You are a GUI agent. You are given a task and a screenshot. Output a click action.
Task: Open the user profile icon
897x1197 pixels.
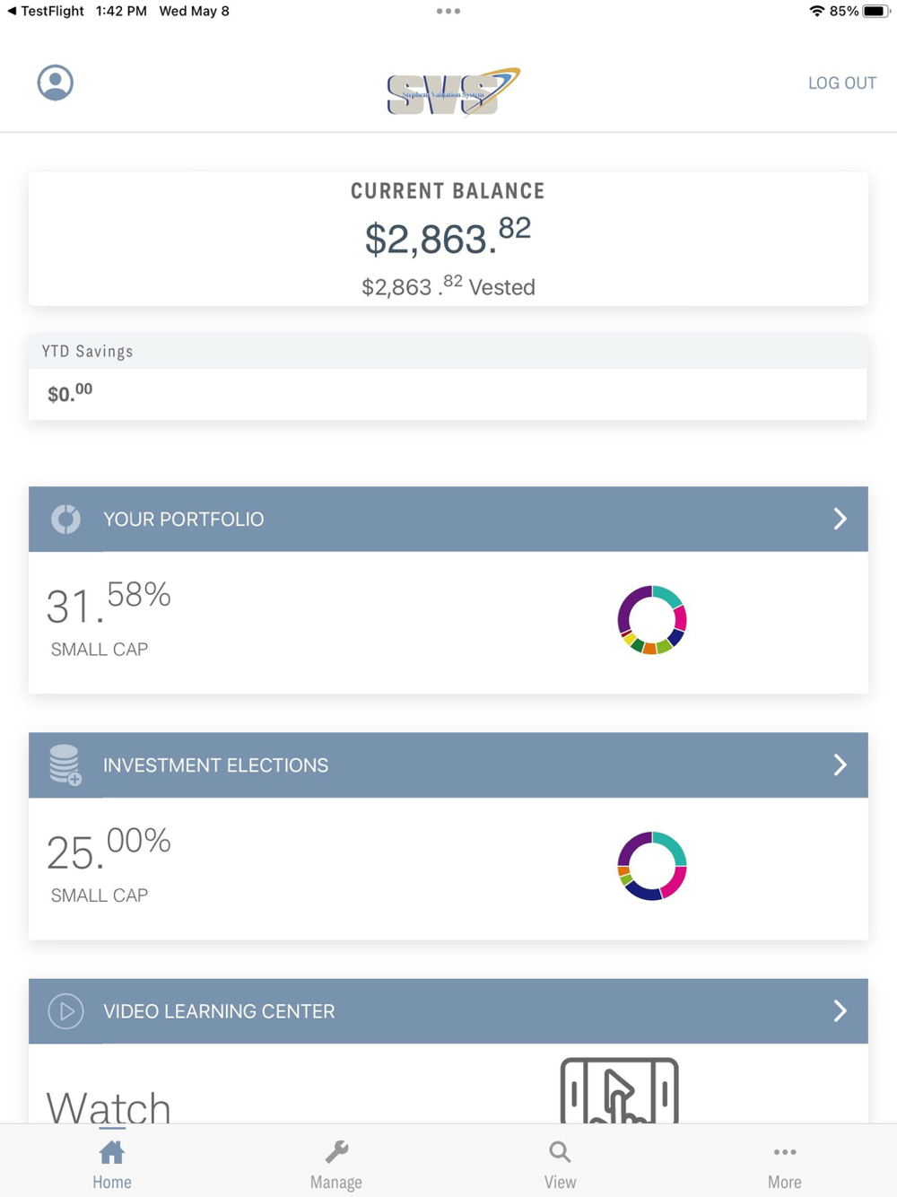tap(55, 83)
